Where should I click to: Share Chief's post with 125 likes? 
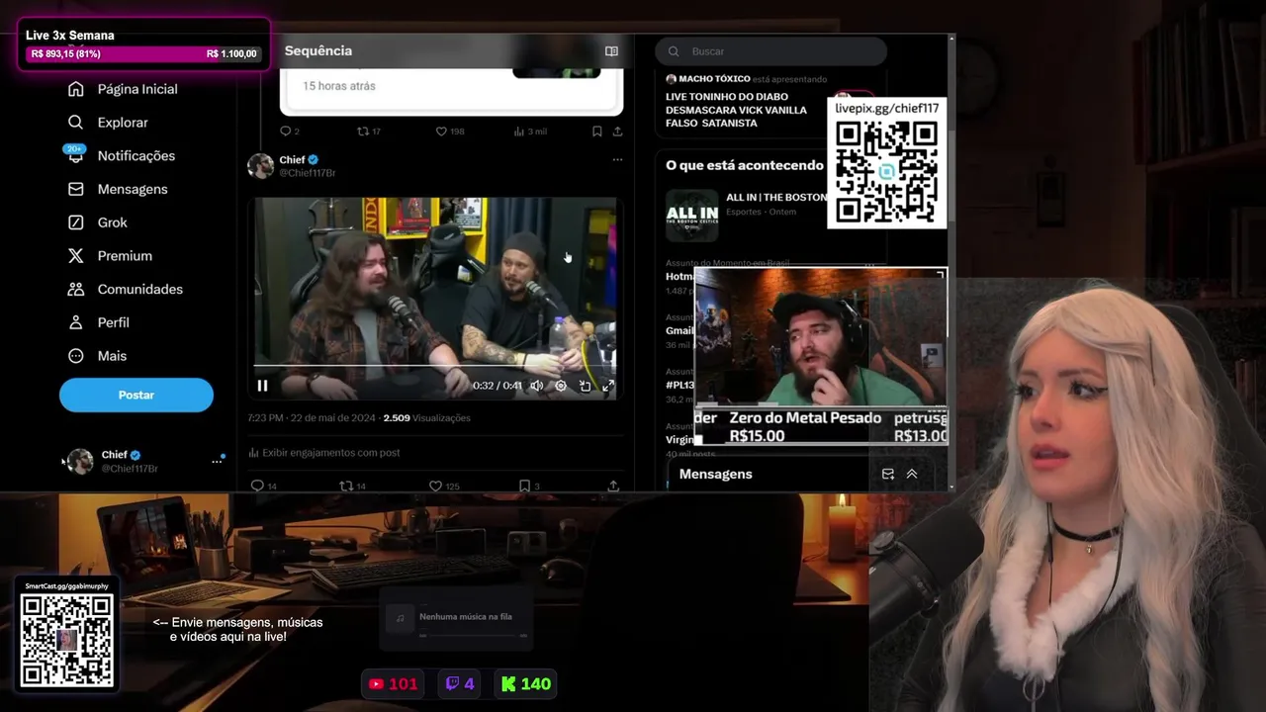point(613,486)
